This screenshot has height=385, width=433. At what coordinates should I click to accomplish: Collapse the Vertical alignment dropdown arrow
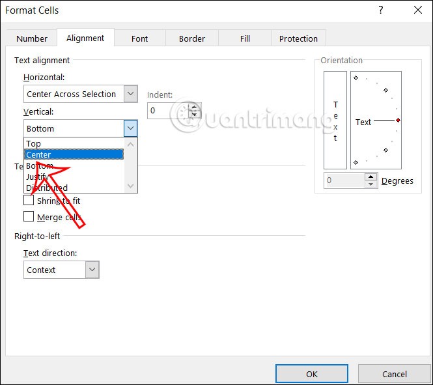point(131,128)
